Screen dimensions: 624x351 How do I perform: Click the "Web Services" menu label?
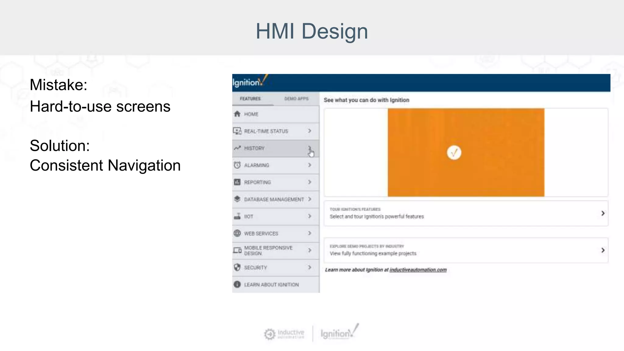point(261,234)
